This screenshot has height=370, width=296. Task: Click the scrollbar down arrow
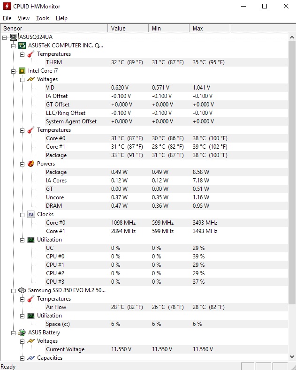[292, 357]
